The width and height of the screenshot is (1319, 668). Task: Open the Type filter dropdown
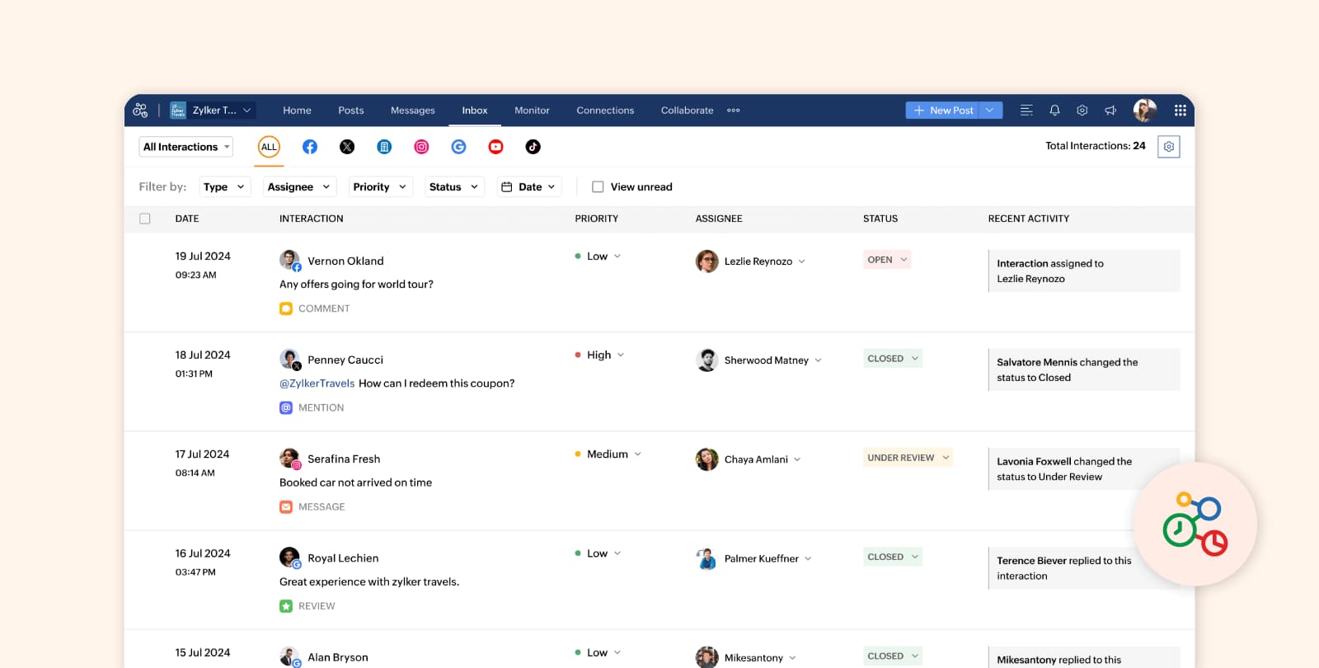tap(224, 187)
